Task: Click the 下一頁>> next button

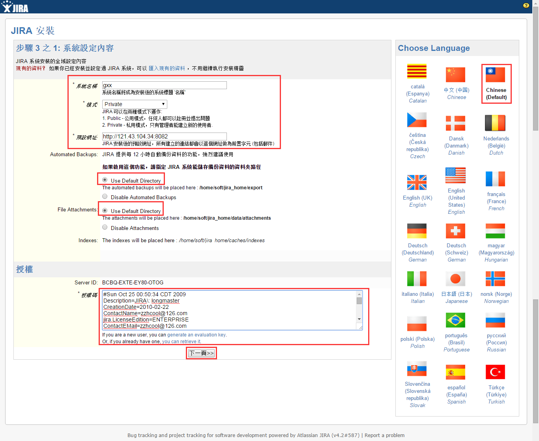Action: 202,353
